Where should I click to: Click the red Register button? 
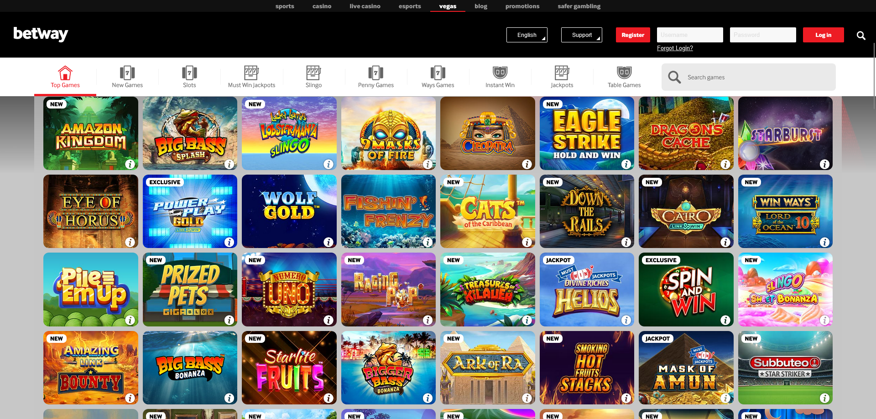click(633, 35)
